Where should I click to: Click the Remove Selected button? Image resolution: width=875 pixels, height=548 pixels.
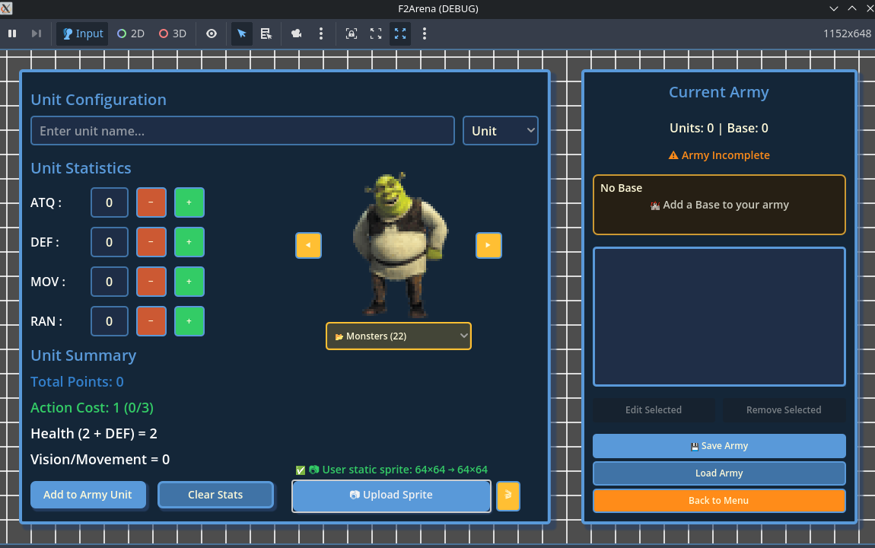(784, 410)
